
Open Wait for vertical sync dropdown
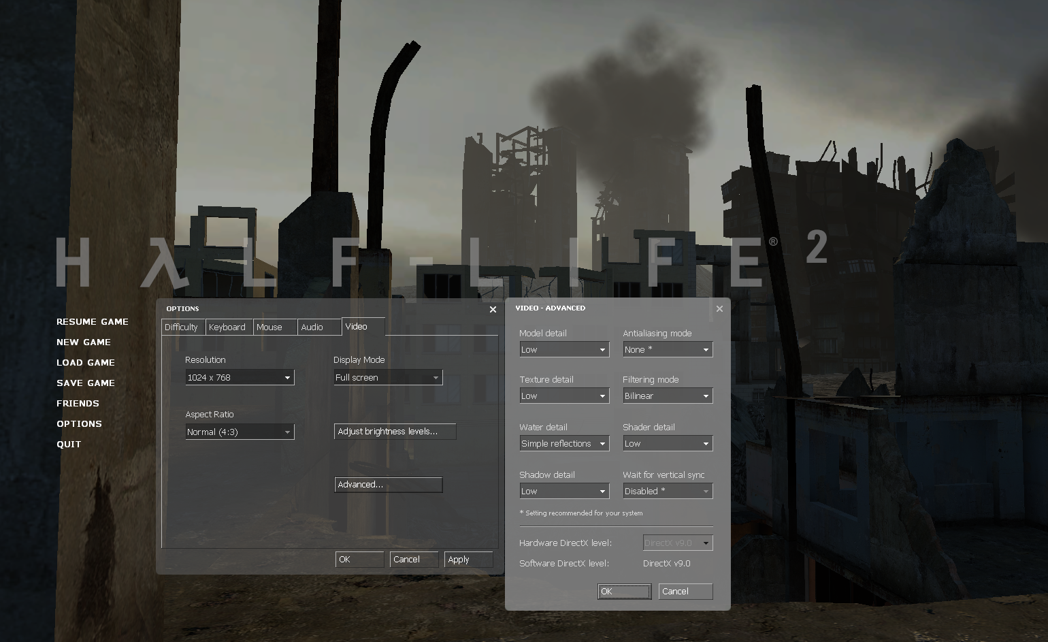click(x=668, y=491)
